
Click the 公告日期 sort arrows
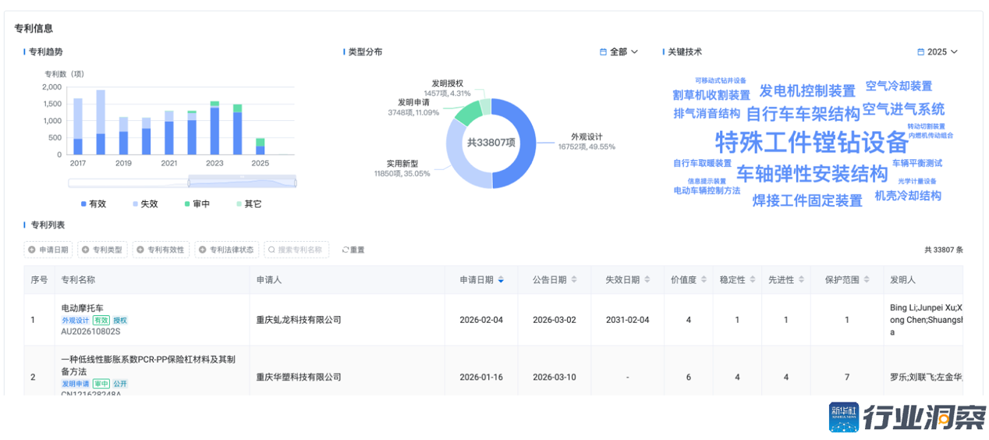click(574, 279)
